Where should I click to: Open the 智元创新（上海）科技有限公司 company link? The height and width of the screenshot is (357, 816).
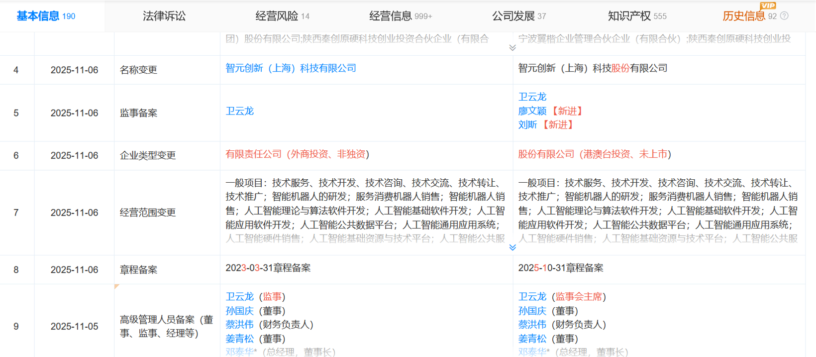pos(291,68)
